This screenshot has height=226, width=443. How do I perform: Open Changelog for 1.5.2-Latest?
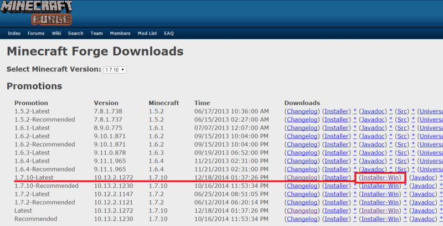(x=302, y=111)
